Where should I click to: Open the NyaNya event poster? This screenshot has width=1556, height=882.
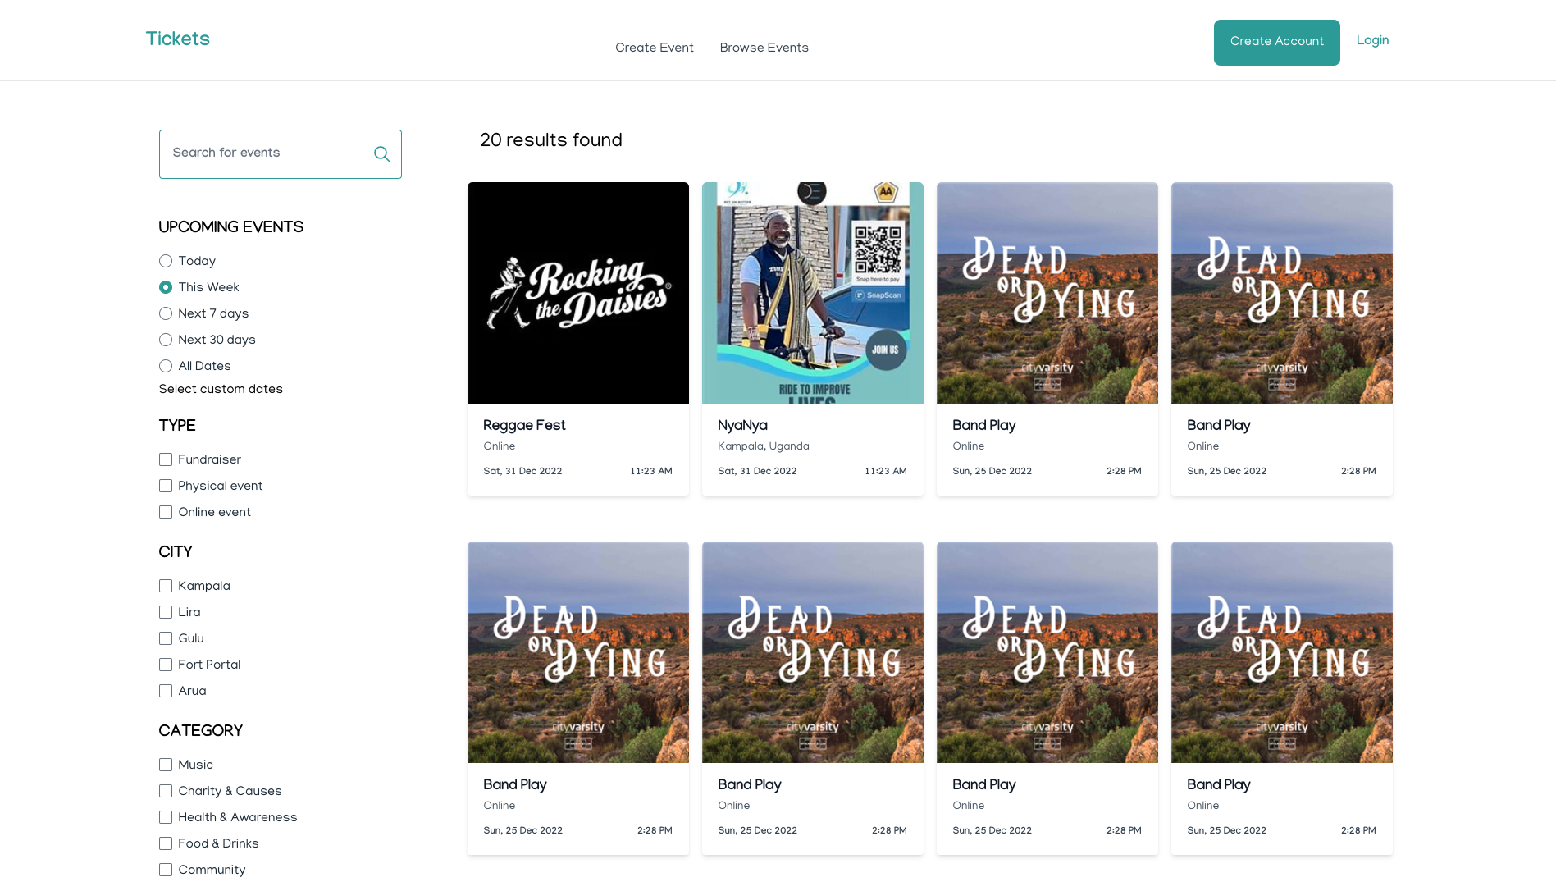tap(812, 293)
